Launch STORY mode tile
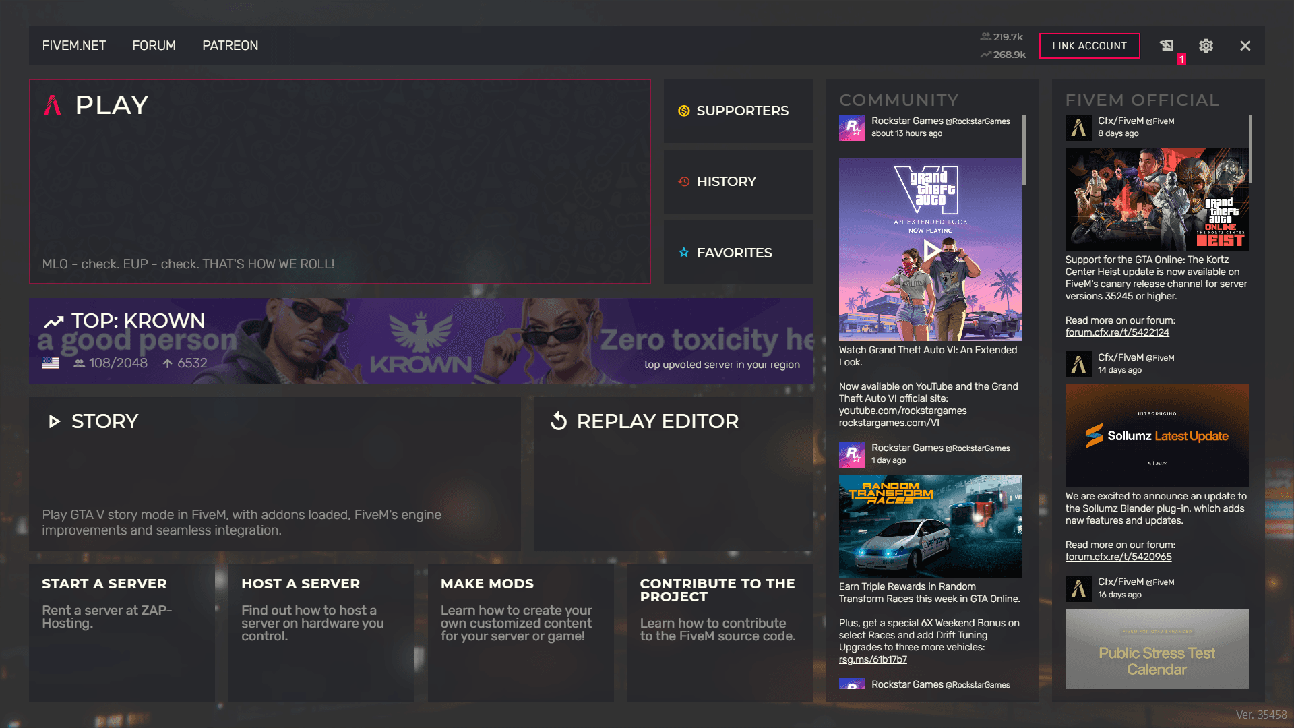This screenshot has width=1294, height=728. click(274, 474)
